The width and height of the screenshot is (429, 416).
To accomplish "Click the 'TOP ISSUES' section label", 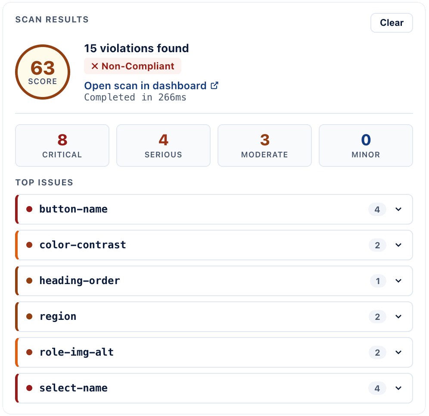I will [x=44, y=182].
